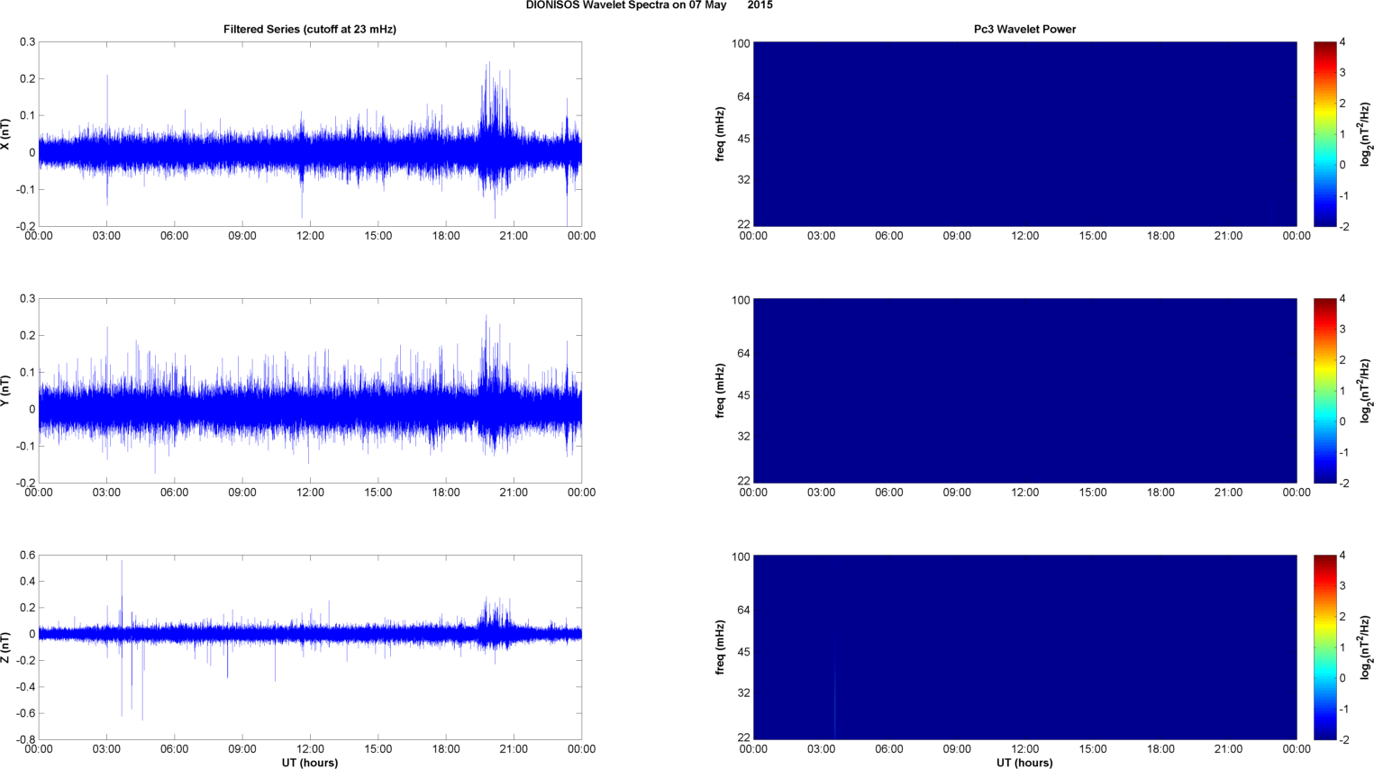Click the "0.3" tick on the X (nT) axis
This screenshot has width=1374, height=769.
coord(27,42)
